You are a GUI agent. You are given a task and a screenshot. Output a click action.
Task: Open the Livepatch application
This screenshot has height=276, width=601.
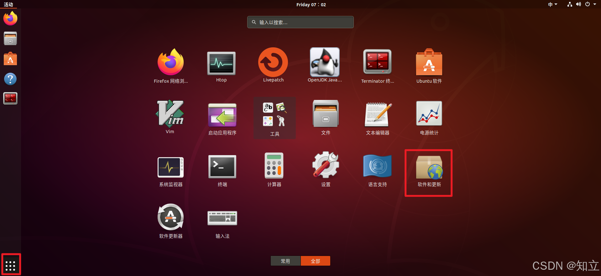pos(273,62)
